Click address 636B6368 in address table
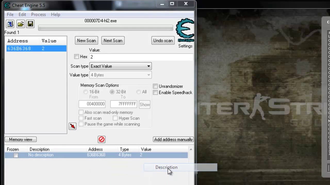This screenshot has height=185, width=330. (x=96, y=155)
